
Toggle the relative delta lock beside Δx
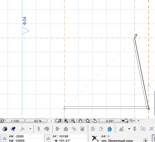tap(5, 138)
